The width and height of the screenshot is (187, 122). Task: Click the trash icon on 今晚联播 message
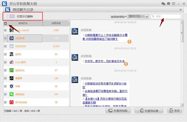(129, 41)
